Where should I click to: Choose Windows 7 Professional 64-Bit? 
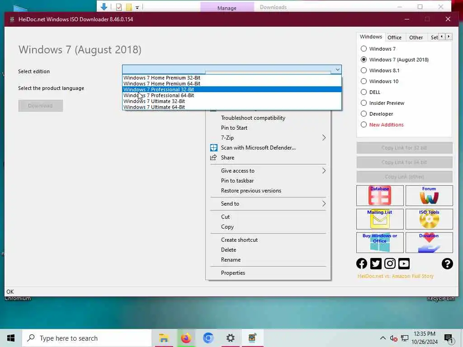click(x=232, y=95)
